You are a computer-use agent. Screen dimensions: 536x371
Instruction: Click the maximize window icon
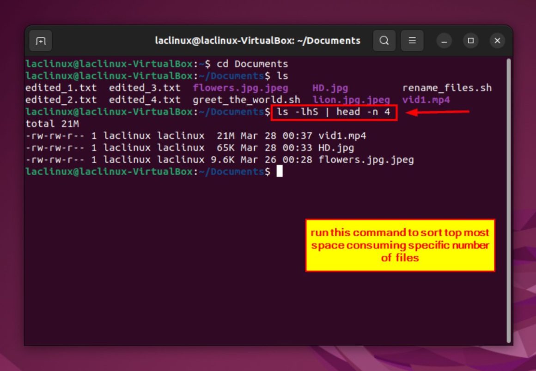[x=470, y=41]
